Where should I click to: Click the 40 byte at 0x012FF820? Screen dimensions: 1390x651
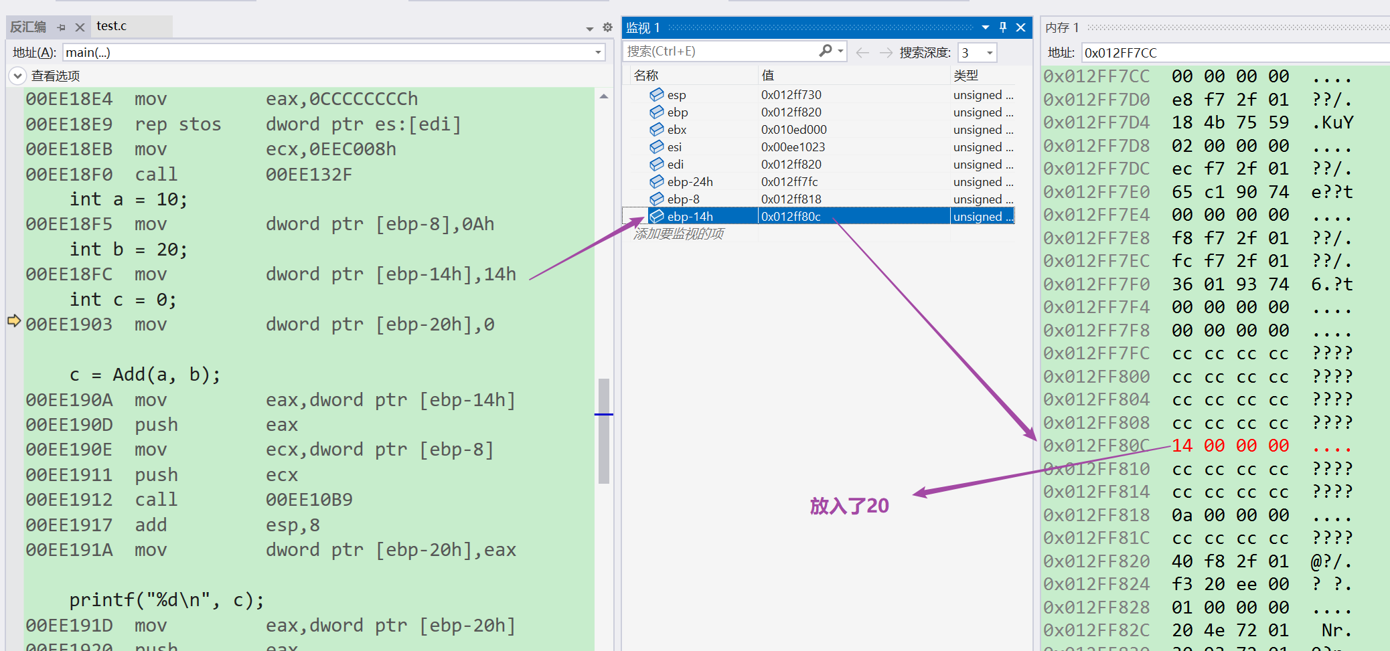(x=1182, y=561)
